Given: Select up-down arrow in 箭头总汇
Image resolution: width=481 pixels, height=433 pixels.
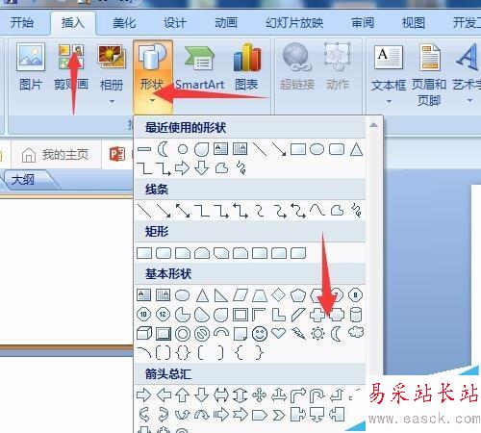Looking at the screenshot, I should click(240, 395).
